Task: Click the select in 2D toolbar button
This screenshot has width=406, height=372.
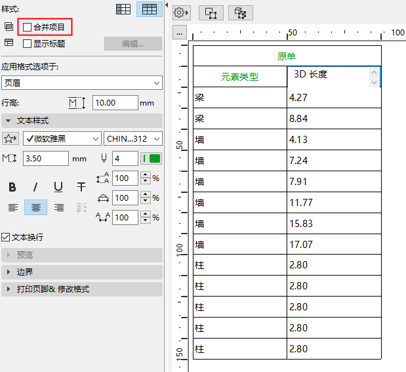Action: 211,12
